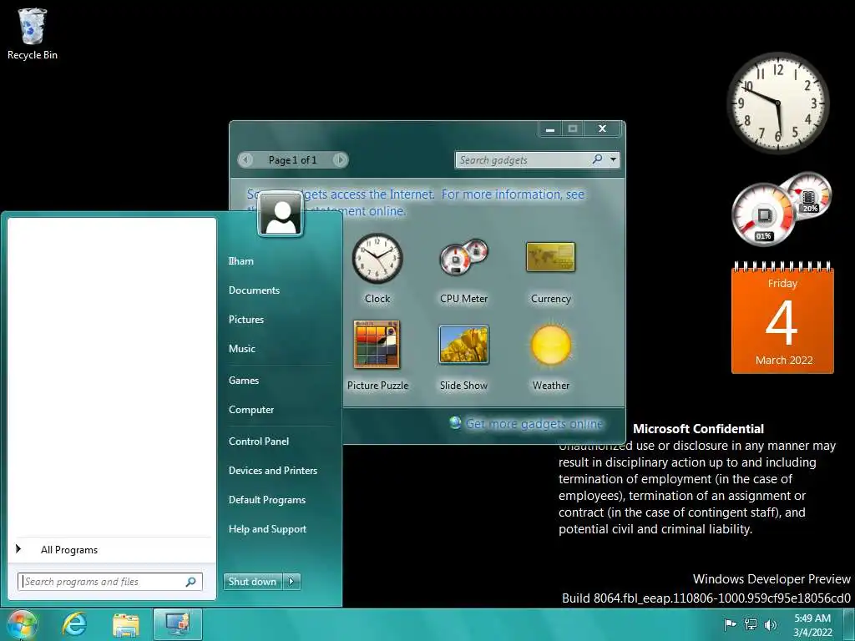This screenshot has width=855, height=641.
Task: Click the network tray icon
Action: (751, 624)
